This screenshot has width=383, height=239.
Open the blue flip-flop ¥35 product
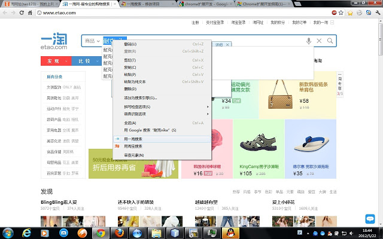point(311,149)
